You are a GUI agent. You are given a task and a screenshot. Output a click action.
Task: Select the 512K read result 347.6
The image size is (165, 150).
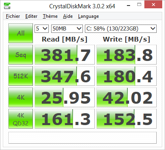point(65,76)
